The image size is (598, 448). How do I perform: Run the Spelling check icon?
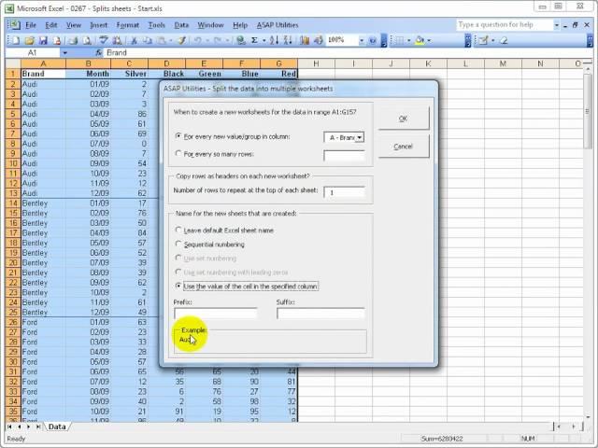point(104,40)
